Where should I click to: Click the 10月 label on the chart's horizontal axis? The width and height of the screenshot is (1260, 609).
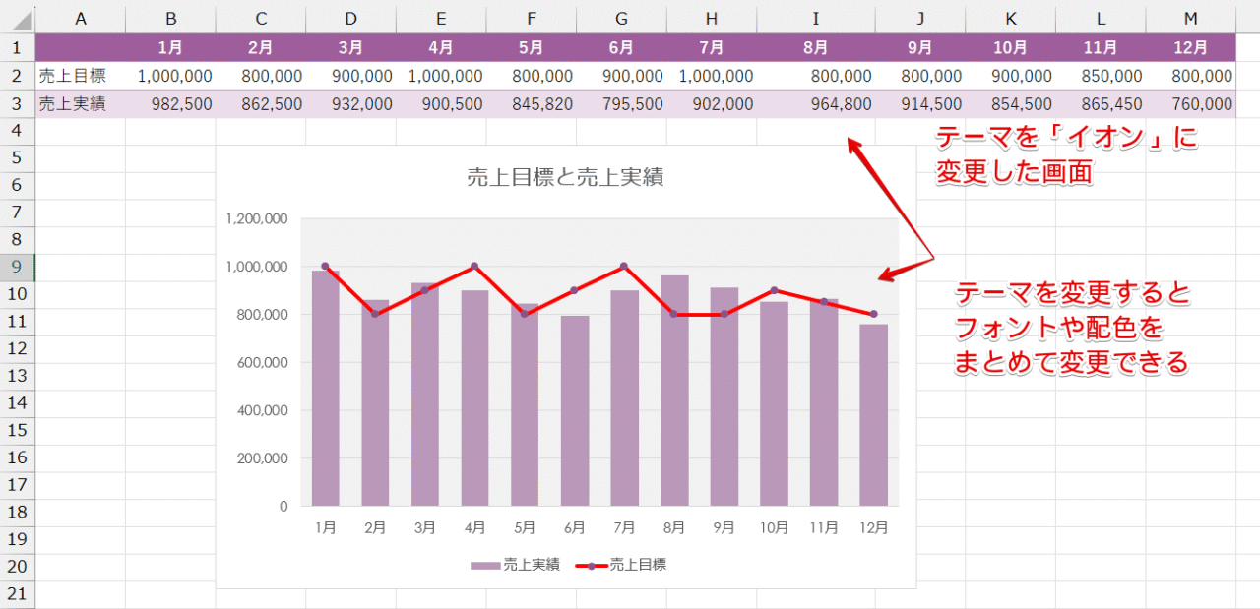tap(774, 528)
